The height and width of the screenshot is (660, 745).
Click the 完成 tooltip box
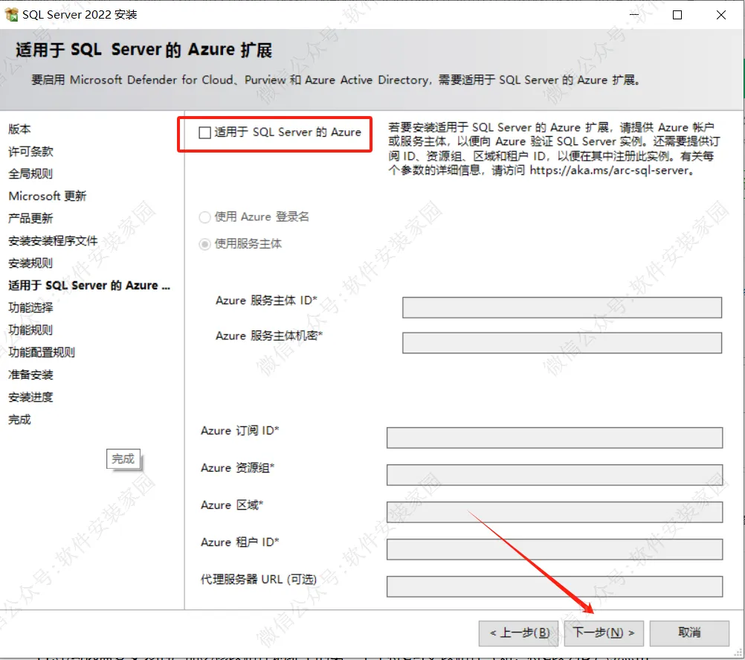click(x=123, y=459)
